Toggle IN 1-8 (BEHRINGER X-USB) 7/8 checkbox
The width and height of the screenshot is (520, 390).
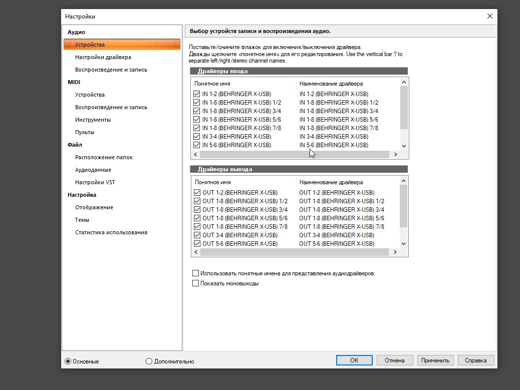click(197, 128)
